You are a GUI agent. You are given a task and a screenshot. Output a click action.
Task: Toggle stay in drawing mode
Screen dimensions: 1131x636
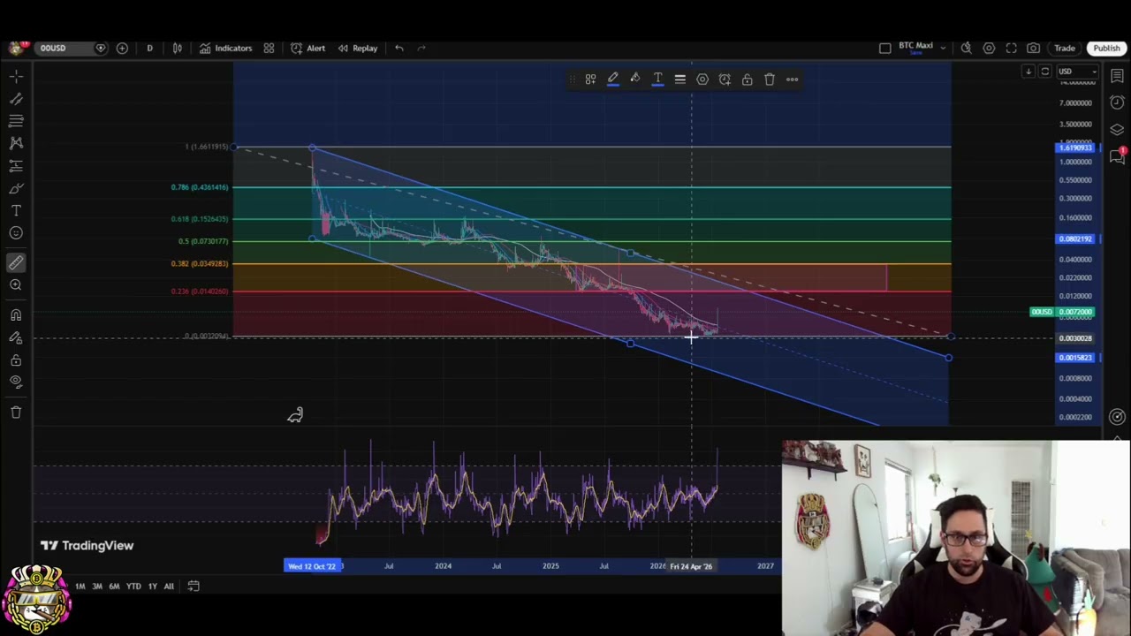pos(16,337)
